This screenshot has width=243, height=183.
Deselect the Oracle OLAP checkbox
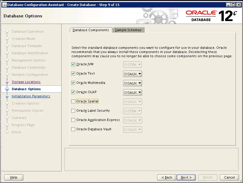tap(73, 92)
